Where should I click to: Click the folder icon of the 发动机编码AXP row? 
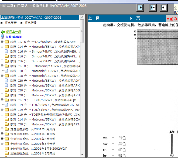(7, 47)
